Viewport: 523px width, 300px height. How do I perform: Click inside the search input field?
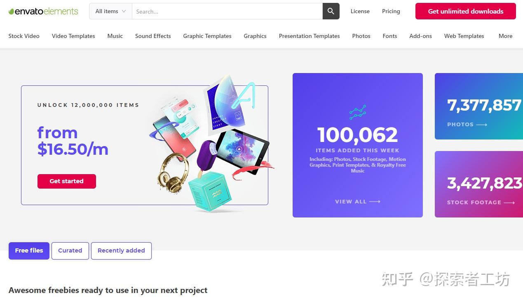pyautogui.click(x=227, y=11)
